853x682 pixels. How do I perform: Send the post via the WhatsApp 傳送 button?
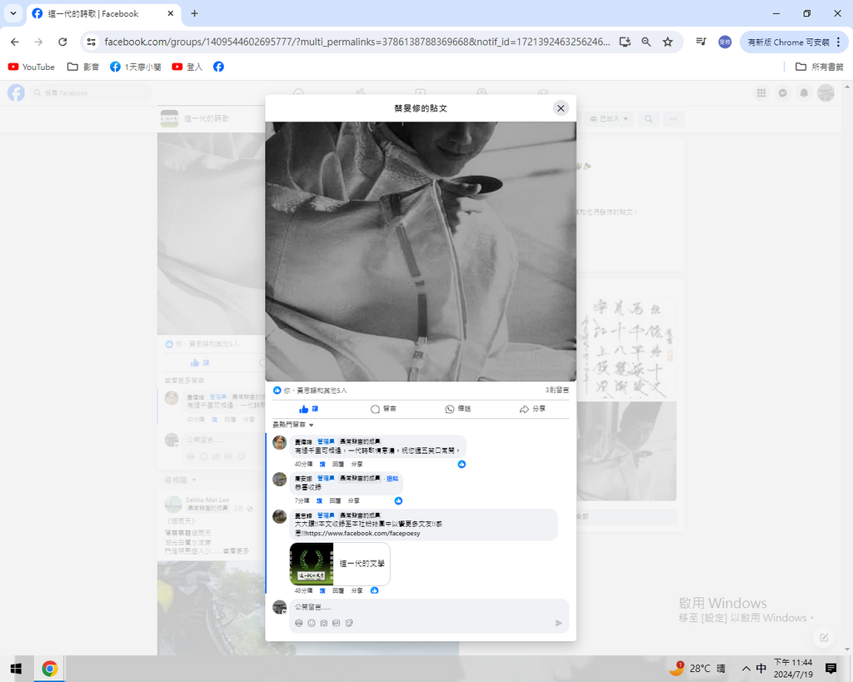point(457,409)
